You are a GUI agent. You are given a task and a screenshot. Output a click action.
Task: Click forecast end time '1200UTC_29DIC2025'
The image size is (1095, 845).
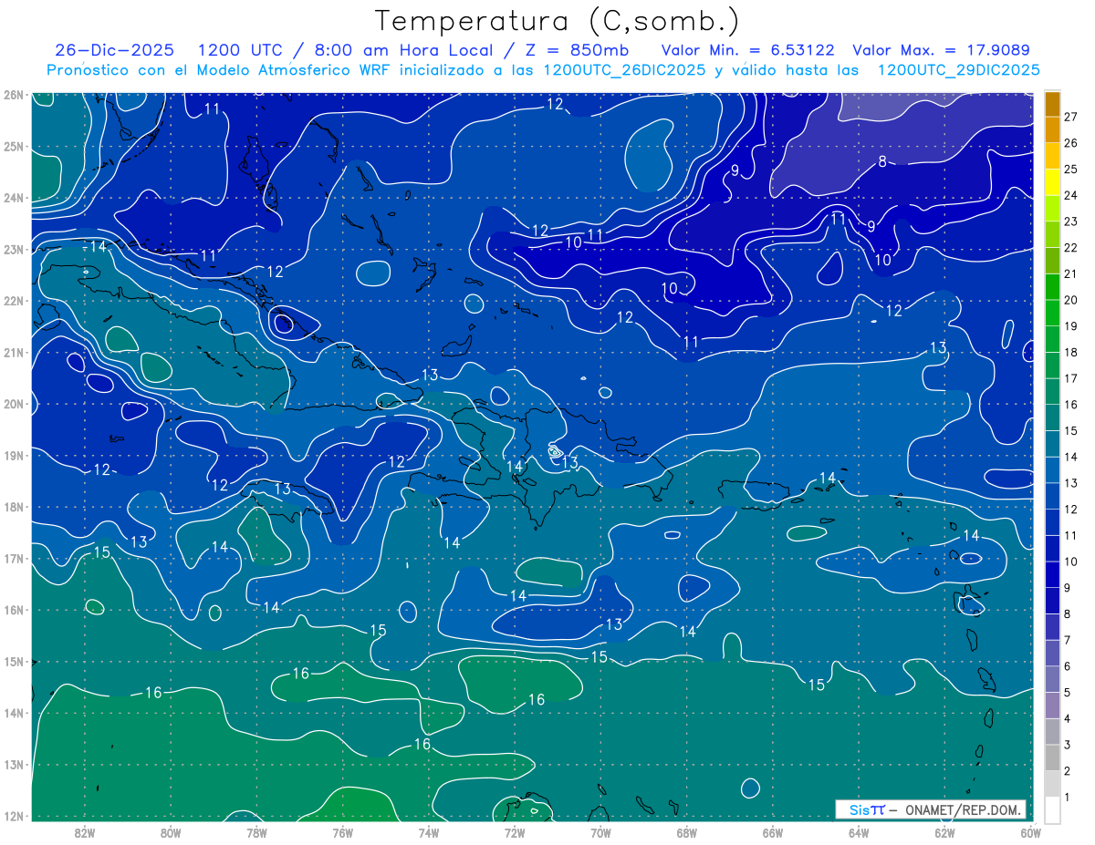pyautogui.click(x=958, y=70)
